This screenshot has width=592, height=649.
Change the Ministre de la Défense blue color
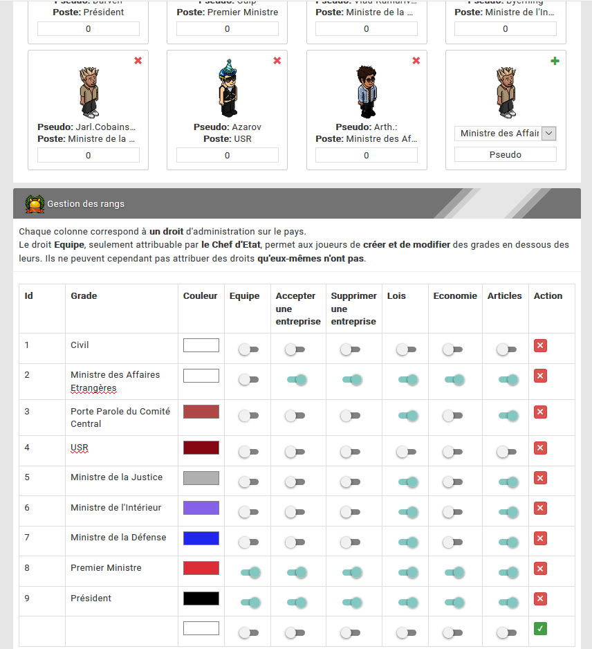pos(201,538)
